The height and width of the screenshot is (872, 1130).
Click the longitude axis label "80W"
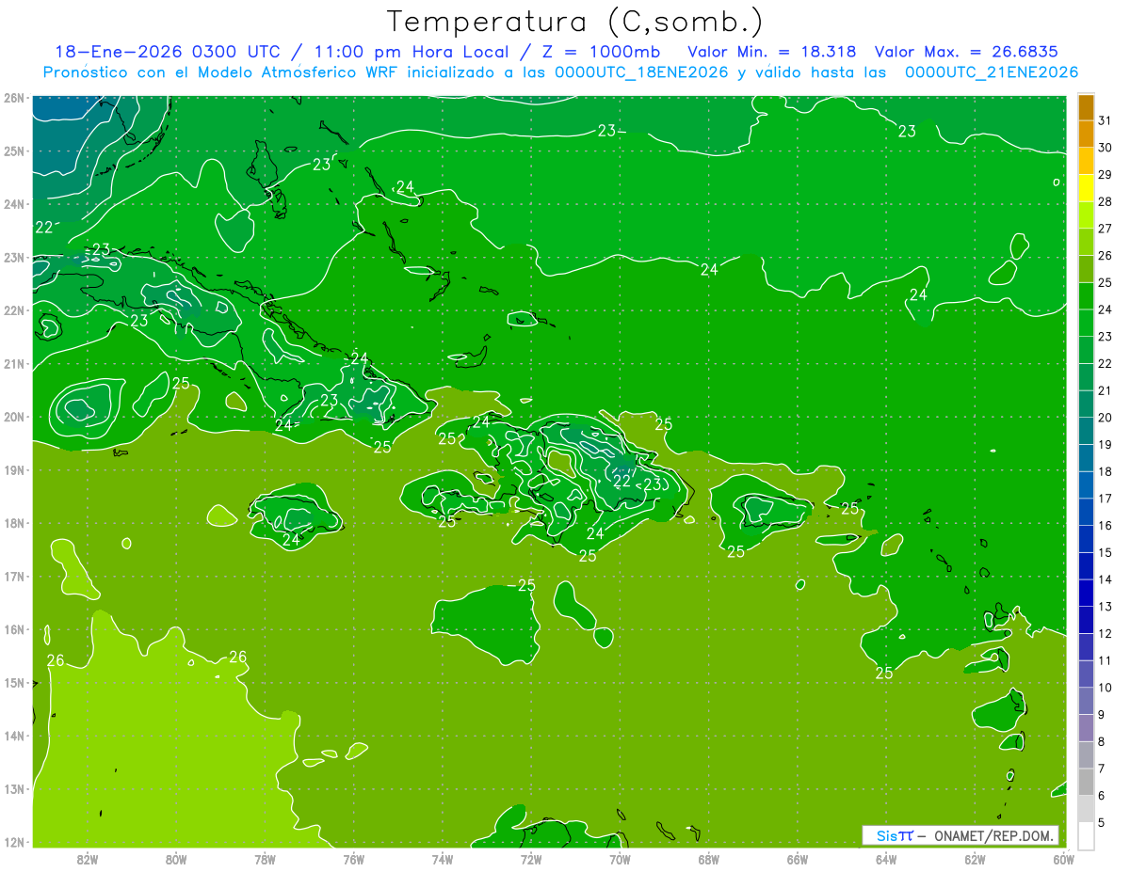(x=176, y=859)
